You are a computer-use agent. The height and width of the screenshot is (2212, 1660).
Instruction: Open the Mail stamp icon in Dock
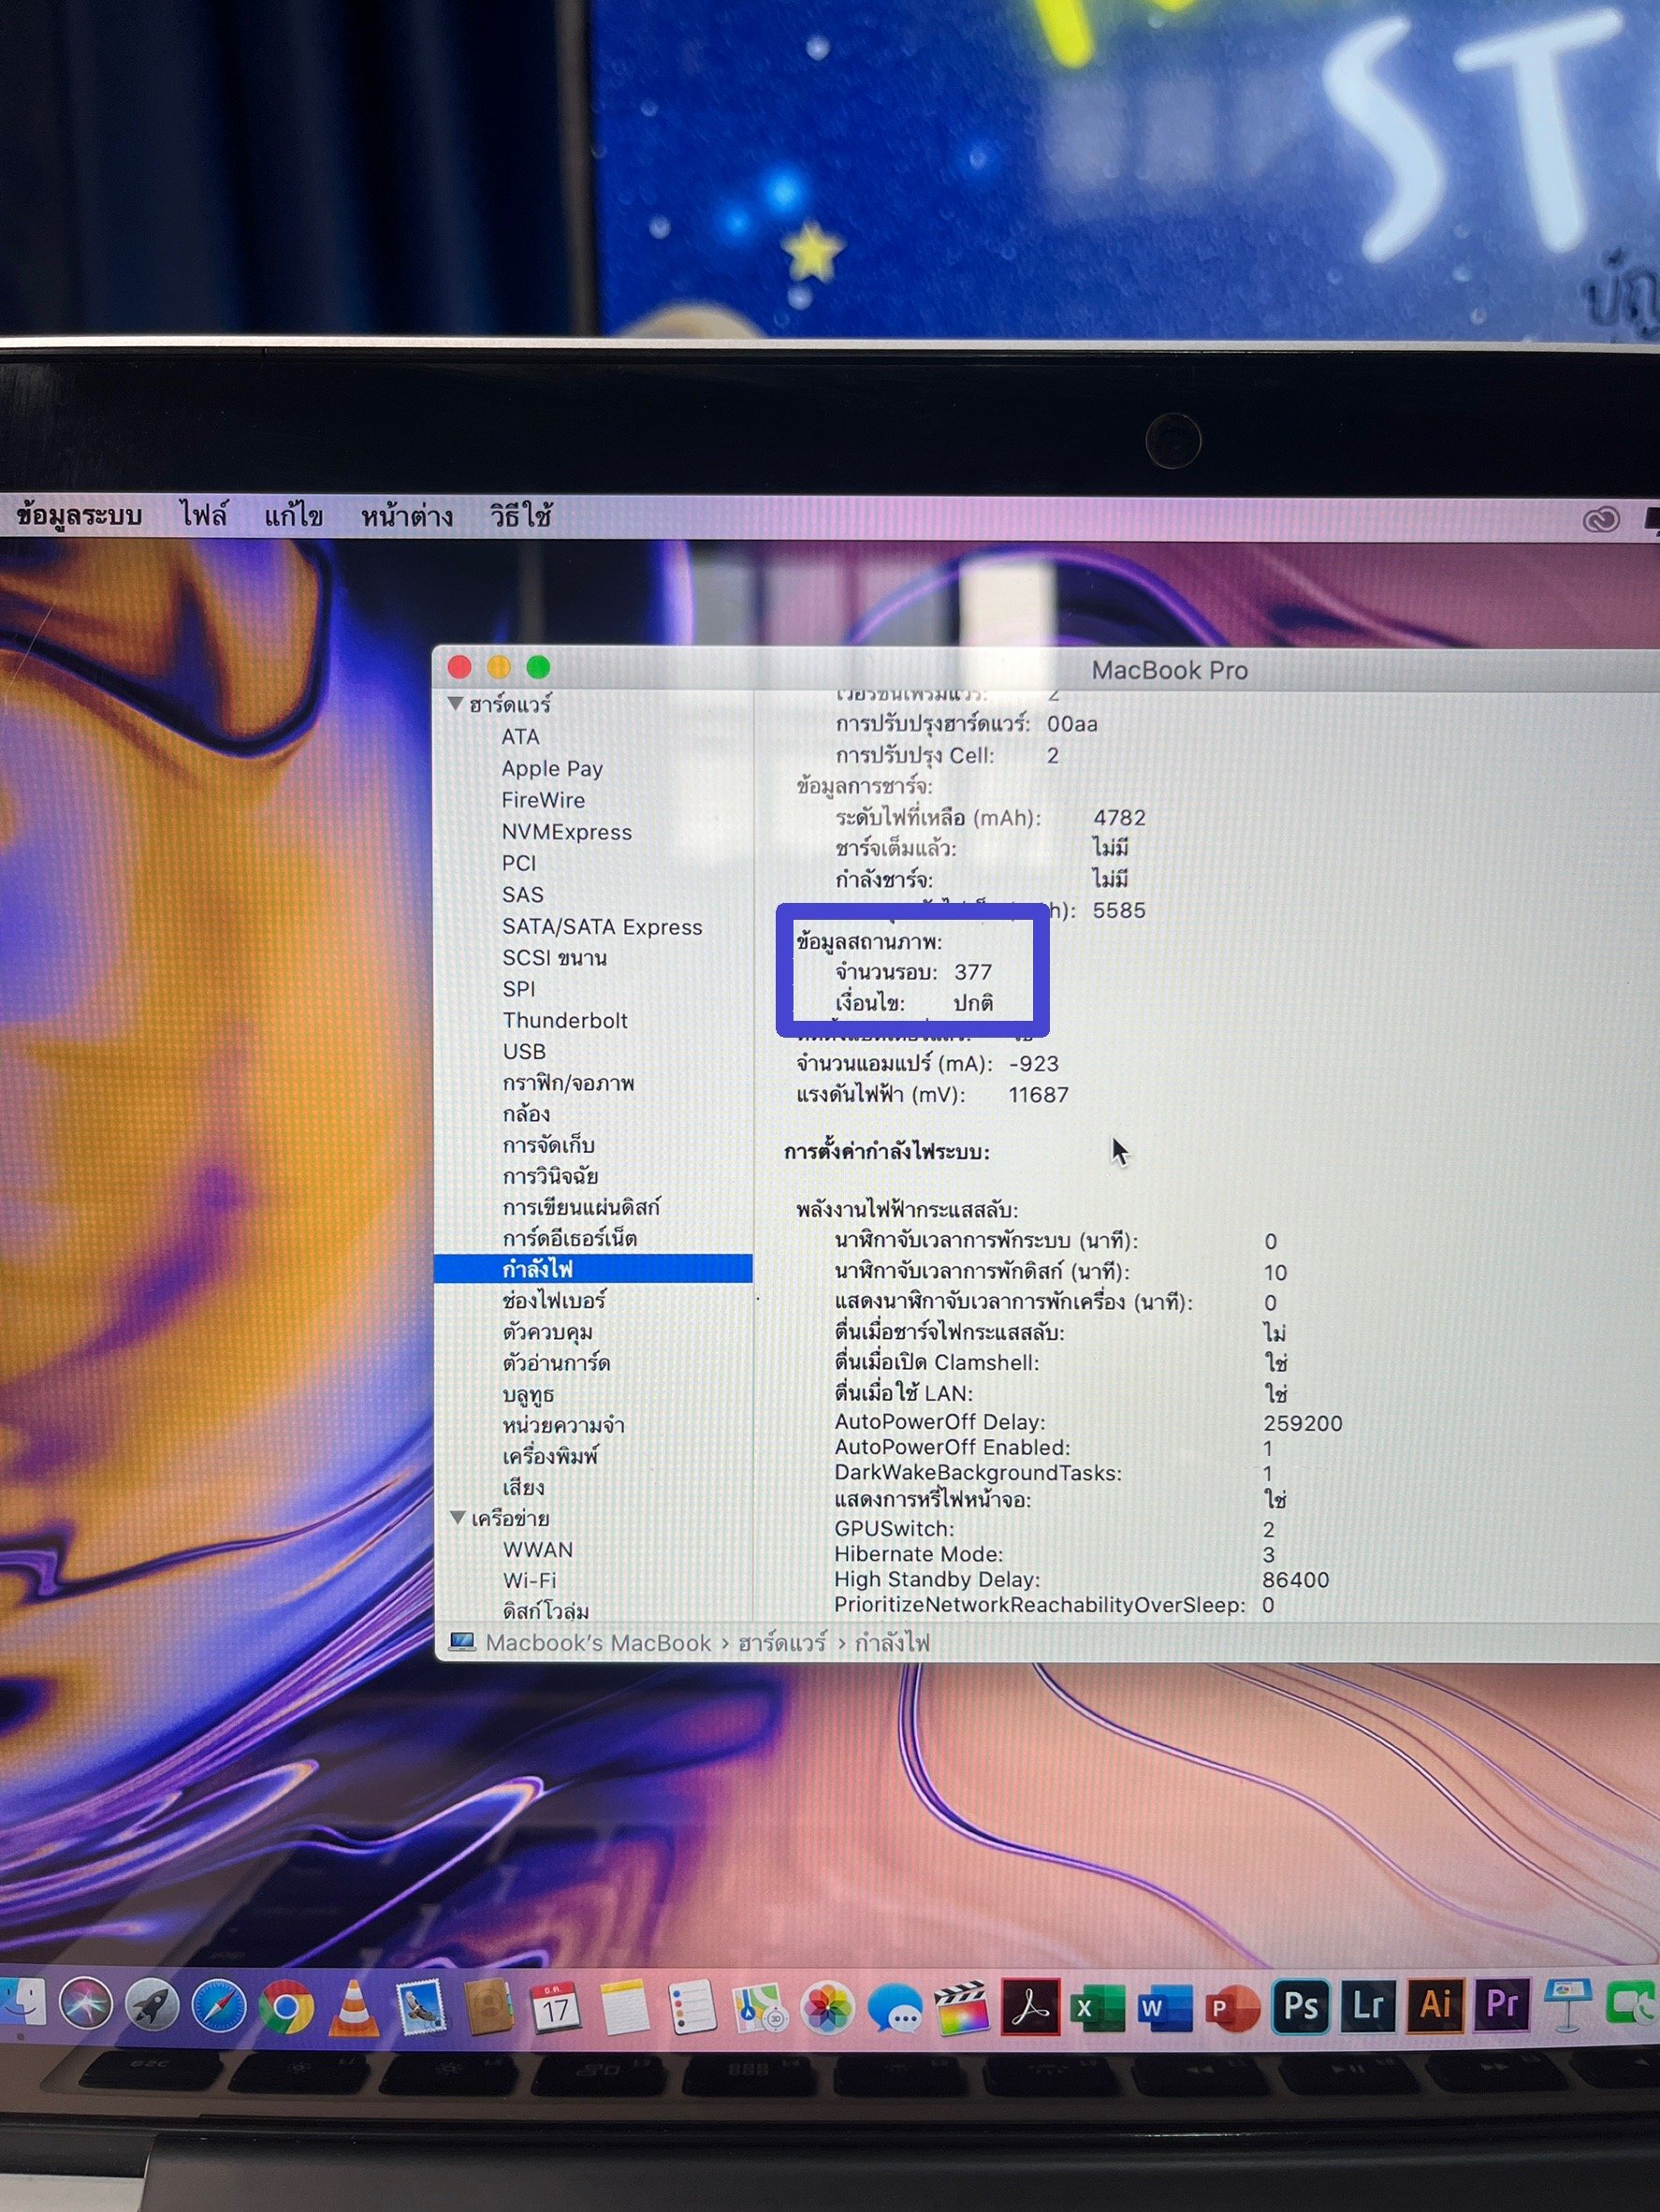click(421, 2008)
